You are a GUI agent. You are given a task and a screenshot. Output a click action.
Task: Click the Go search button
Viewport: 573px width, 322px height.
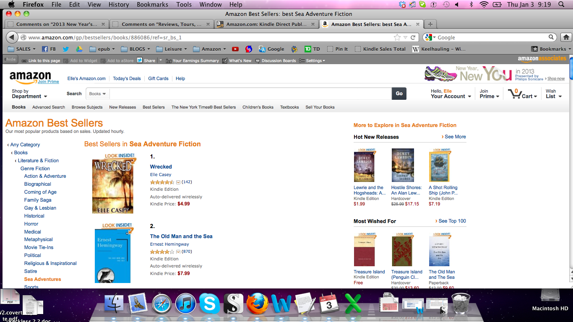[399, 93]
